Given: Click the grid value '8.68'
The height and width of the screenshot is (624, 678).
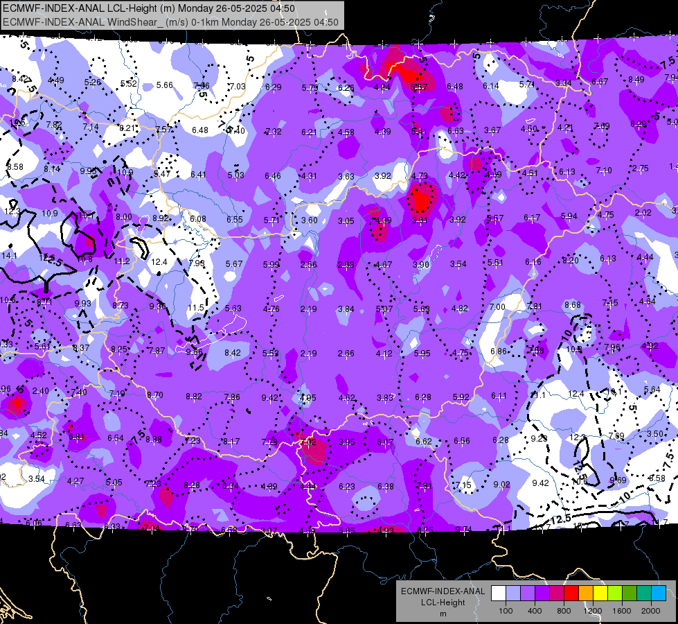Looking at the screenshot, I should [573, 305].
